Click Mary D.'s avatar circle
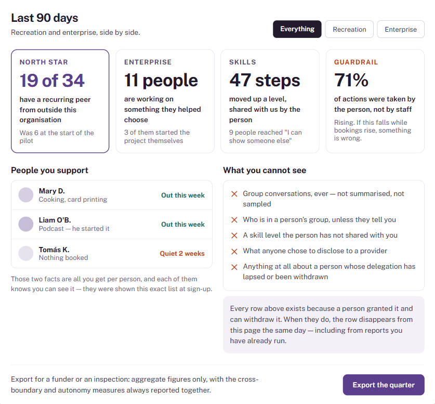 tap(26, 195)
